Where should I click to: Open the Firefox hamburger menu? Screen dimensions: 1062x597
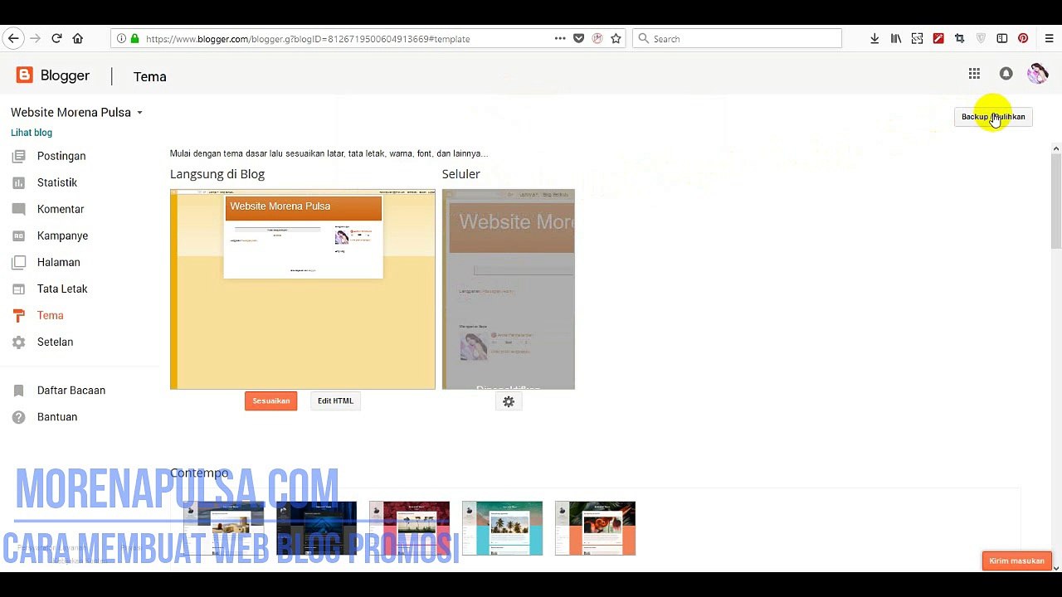[1050, 38]
